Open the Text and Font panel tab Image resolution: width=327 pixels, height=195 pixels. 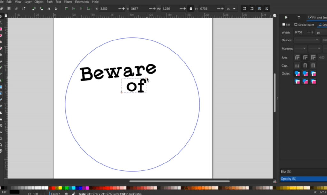pos(299,18)
